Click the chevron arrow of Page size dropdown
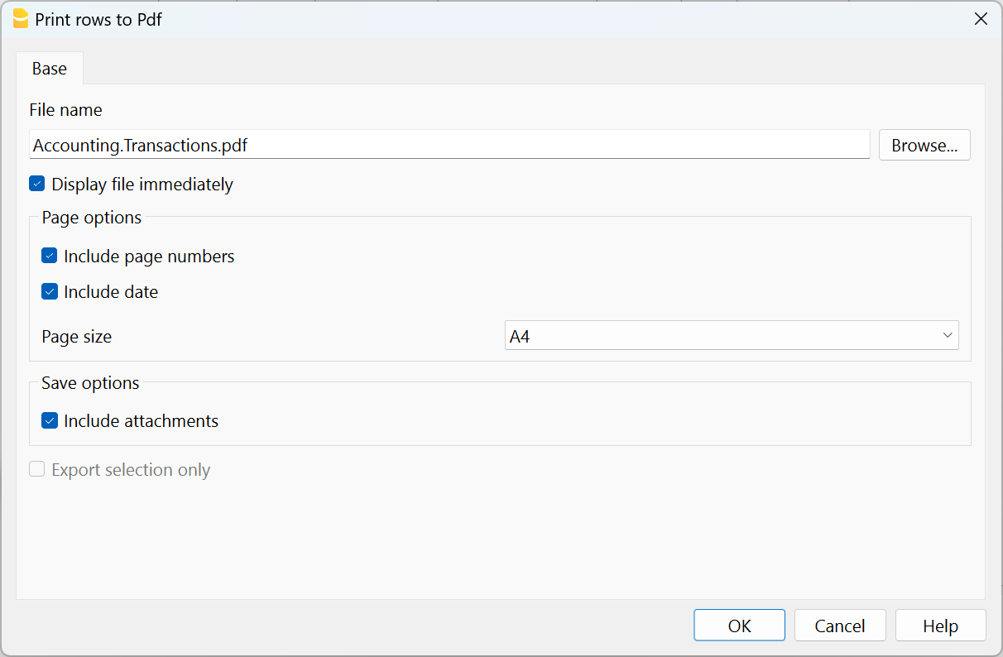Image resolution: width=1003 pixels, height=657 pixels. [x=947, y=336]
